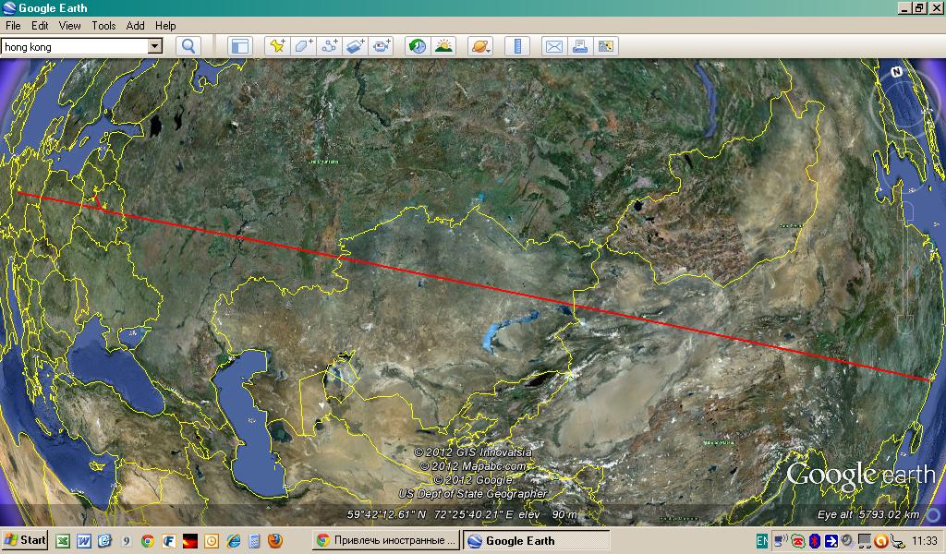Image resolution: width=946 pixels, height=554 pixels.
Task: Open the Add menu
Action: [135, 25]
